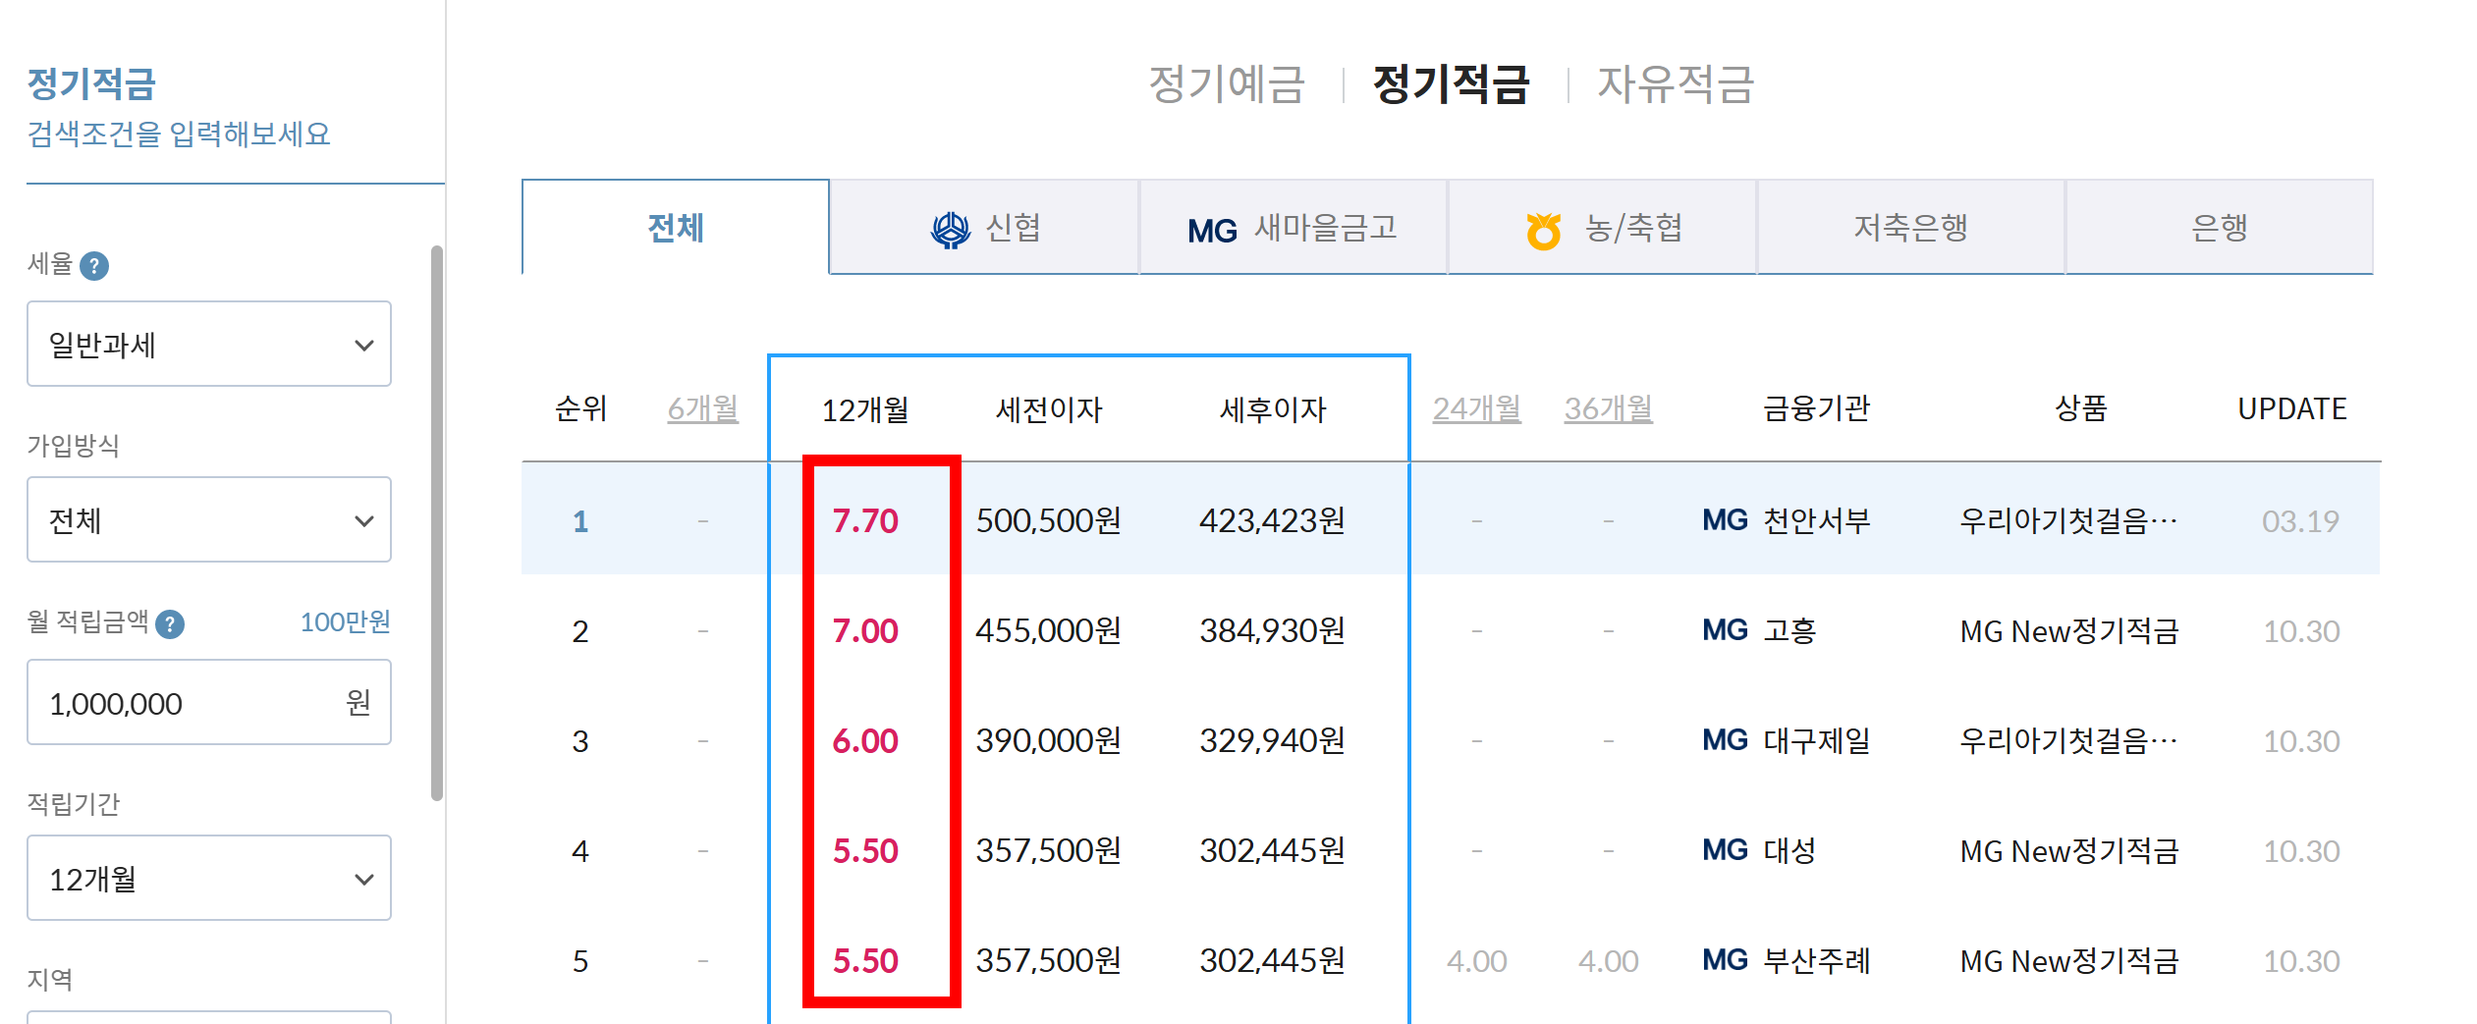
Task: Click the 대성 institution name
Action: 1789,850
